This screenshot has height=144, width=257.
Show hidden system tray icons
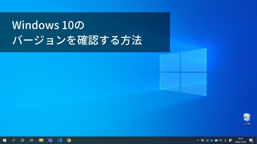[198, 140]
